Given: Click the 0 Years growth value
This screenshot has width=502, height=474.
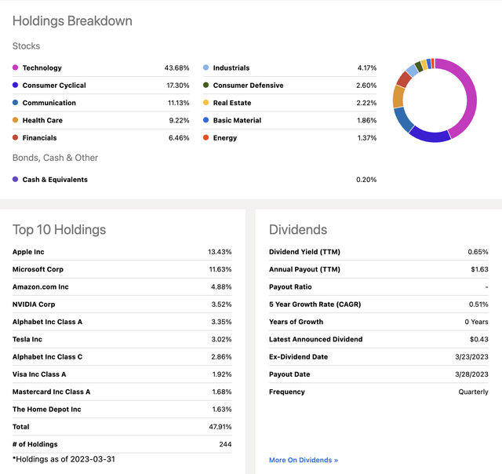Looking at the screenshot, I should (476, 322).
